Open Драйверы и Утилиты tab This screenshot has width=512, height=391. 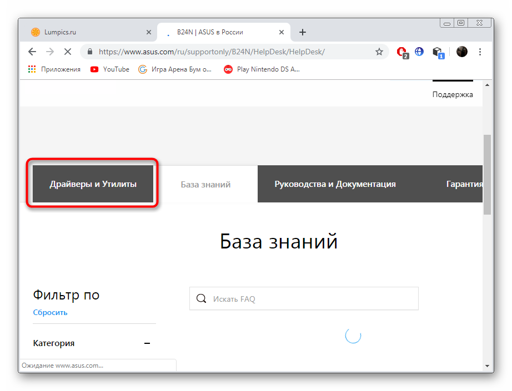click(x=93, y=184)
